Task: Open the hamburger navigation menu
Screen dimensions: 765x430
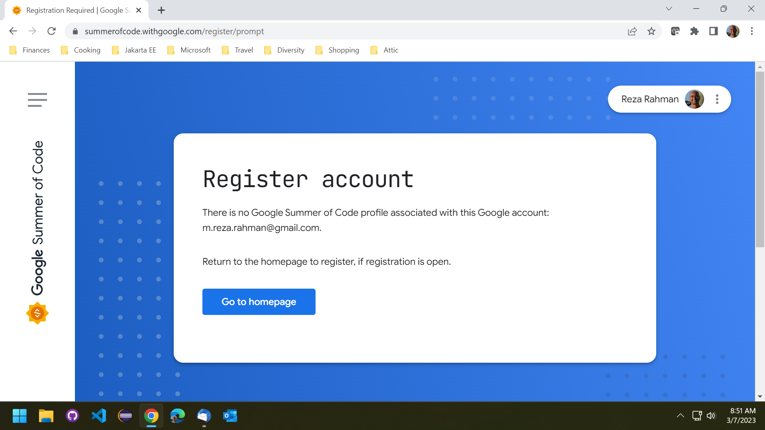Action: point(37,100)
